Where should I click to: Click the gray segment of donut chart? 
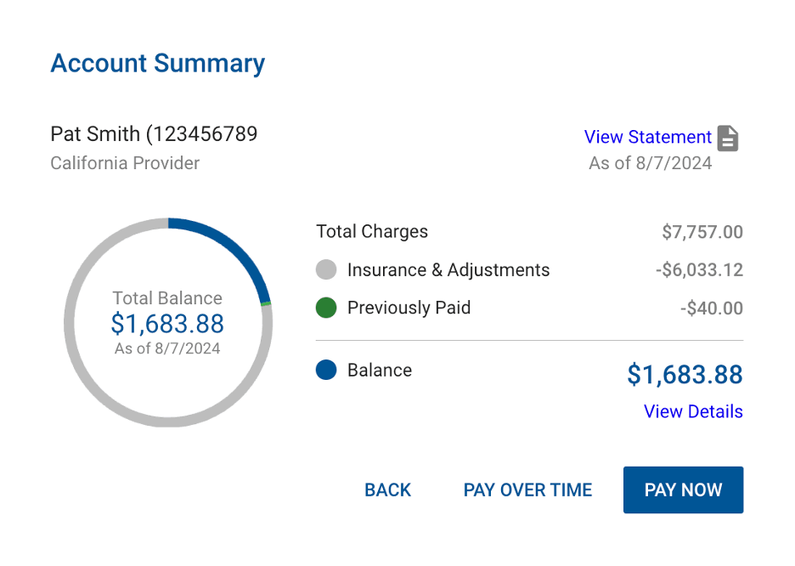pyautogui.click(x=93, y=382)
